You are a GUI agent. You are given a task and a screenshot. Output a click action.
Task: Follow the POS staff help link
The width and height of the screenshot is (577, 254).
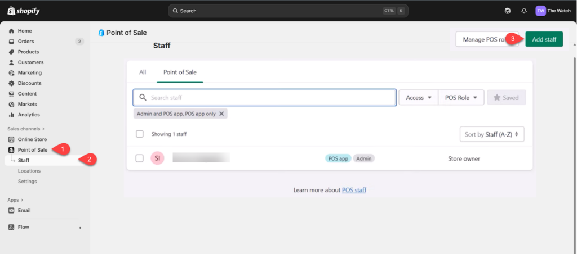coord(354,190)
